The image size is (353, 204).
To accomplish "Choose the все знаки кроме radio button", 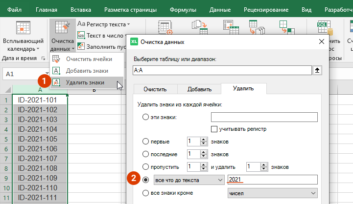I will click(145, 194).
